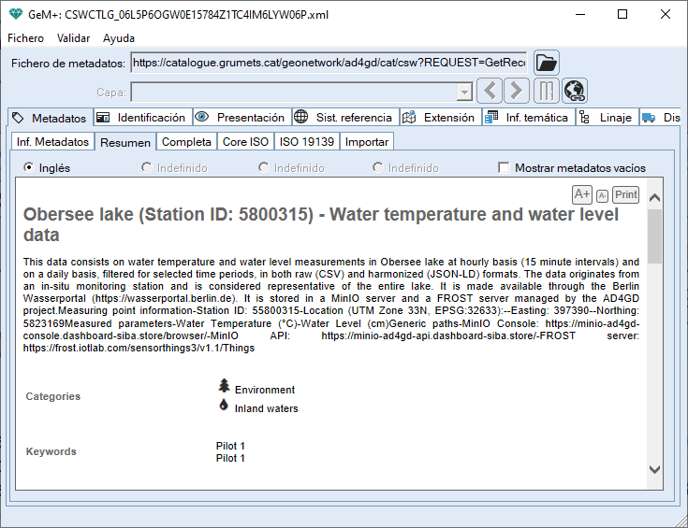Image resolution: width=688 pixels, height=528 pixels.
Task: Click the Fichero de metadatos URL field
Action: [329, 63]
